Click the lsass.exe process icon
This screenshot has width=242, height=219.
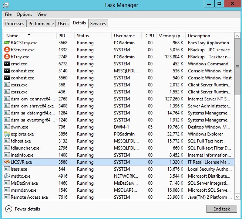7,169
